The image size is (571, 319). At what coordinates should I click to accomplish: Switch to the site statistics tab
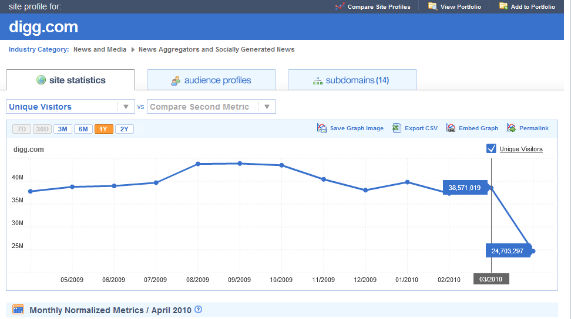[70, 80]
